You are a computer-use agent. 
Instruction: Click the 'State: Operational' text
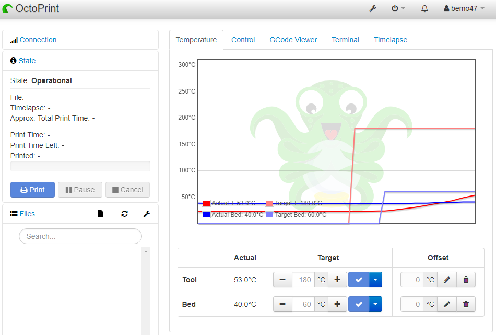click(x=41, y=80)
